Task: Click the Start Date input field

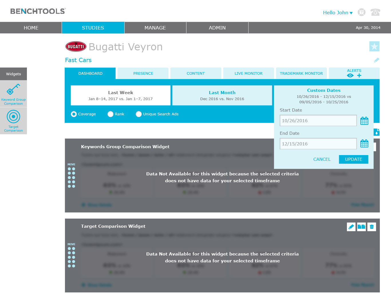Action: pyautogui.click(x=318, y=121)
